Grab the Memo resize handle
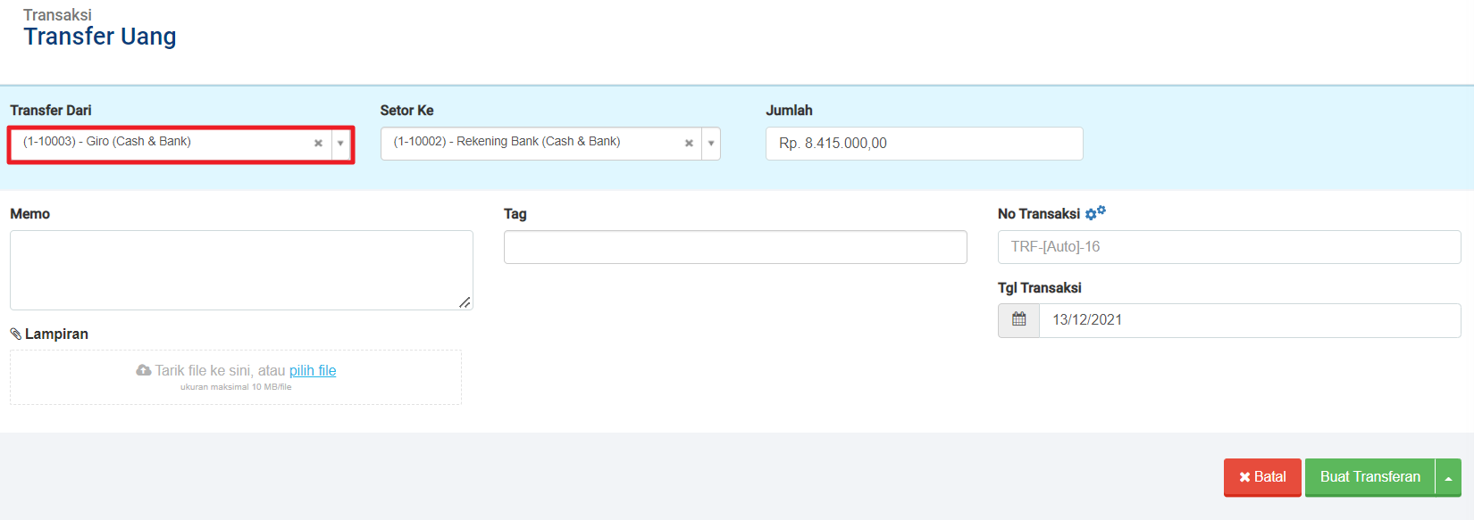This screenshot has height=520, width=1474. tap(465, 302)
